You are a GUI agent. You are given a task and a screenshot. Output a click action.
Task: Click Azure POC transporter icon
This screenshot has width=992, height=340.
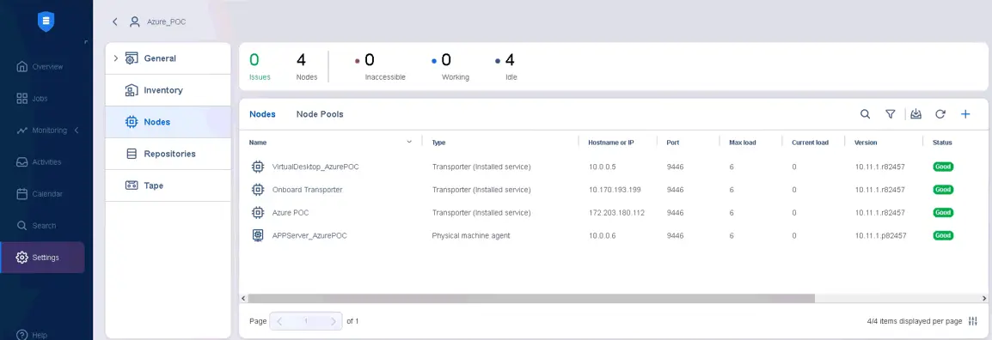click(x=258, y=212)
